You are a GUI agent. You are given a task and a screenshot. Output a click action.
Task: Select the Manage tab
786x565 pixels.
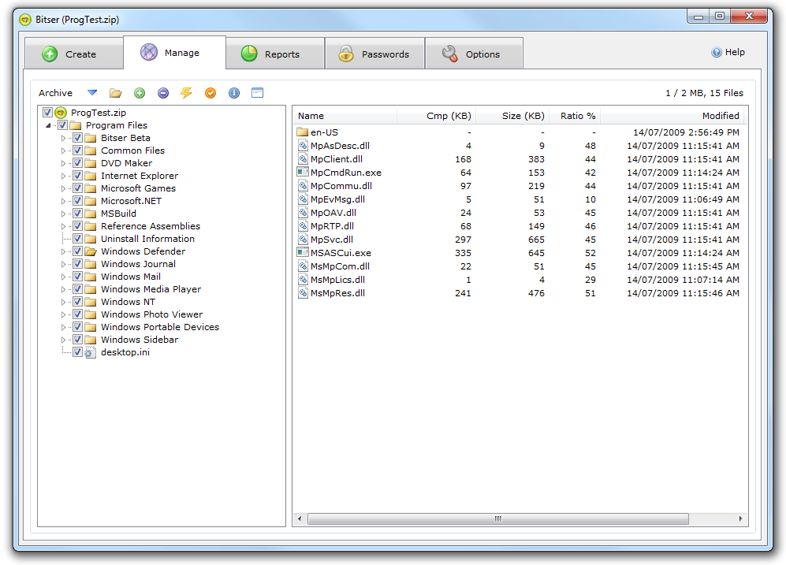pos(174,52)
